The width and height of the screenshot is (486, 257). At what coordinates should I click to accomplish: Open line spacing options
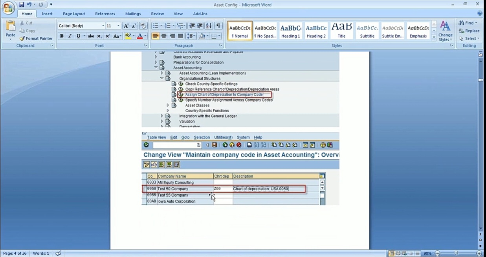191,36
